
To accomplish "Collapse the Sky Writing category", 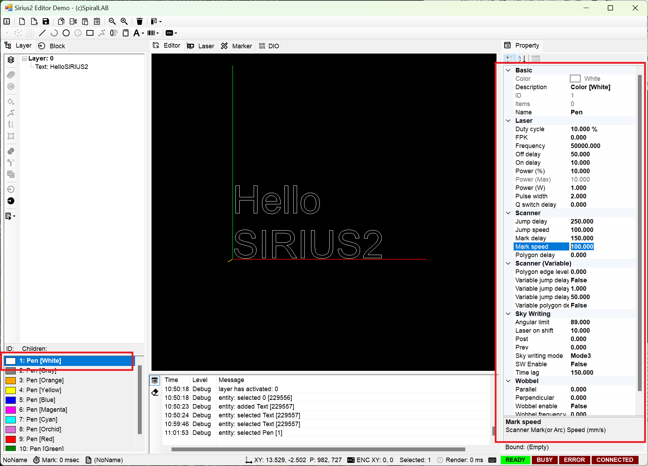I will click(508, 314).
